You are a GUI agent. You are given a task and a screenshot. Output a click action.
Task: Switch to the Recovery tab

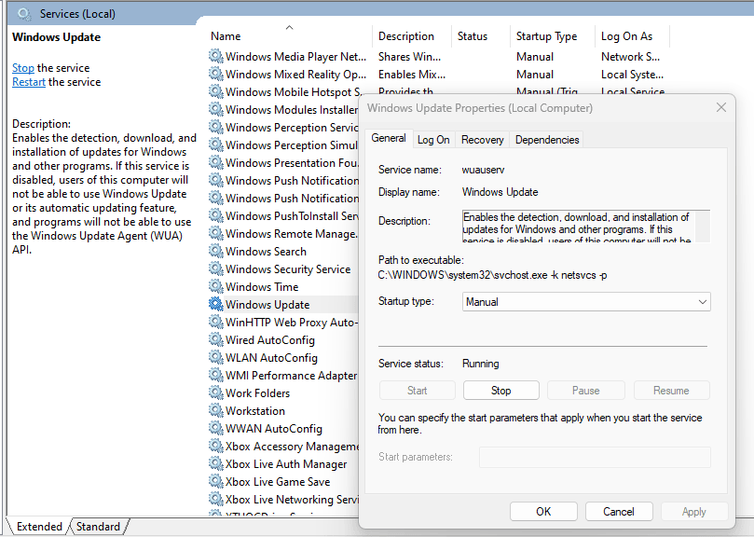[x=482, y=139]
